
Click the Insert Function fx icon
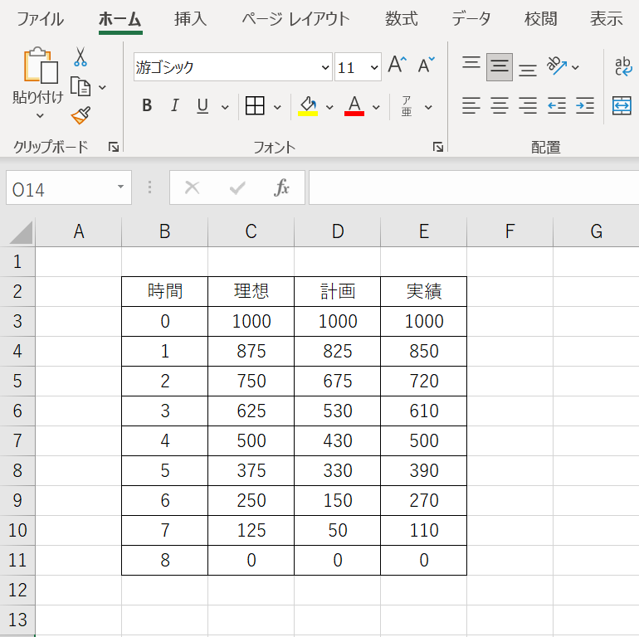[x=282, y=188]
